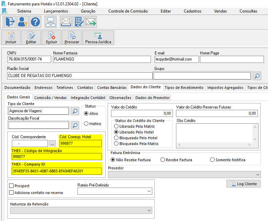Viewport: 268px width, 221px height.
Task: Tick the Prospect checkbox
Action: pyautogui.click(x=12, y=186)
